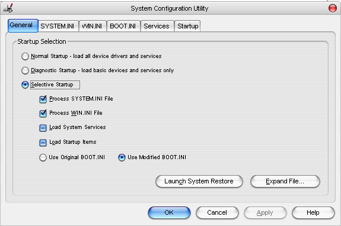The image size is (341, 226).
Task: Select Use Modified BOOT.INI option
Action: coord(122,157)
